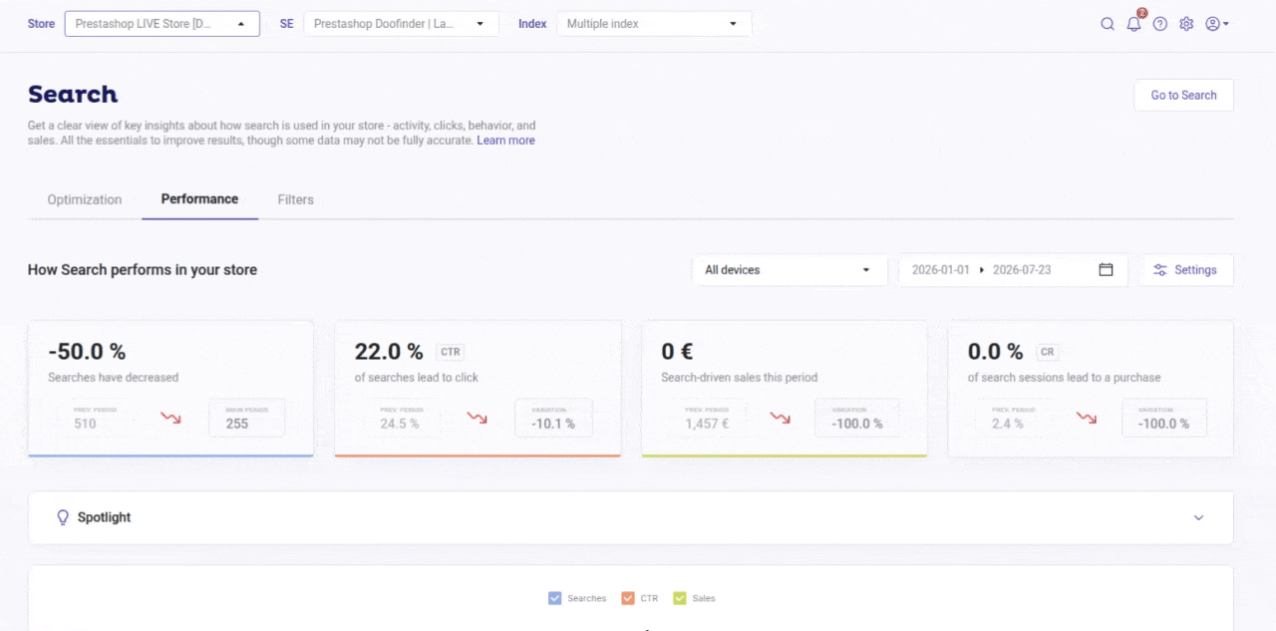Open the Settings button beside date range
This screenshot has width=1276, height=631.
click(x=1186, y=270)
